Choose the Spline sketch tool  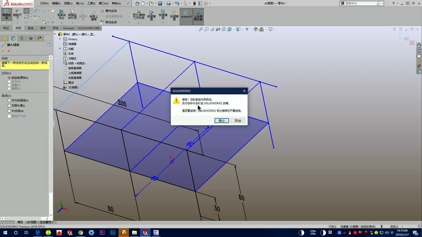[44, 11]
